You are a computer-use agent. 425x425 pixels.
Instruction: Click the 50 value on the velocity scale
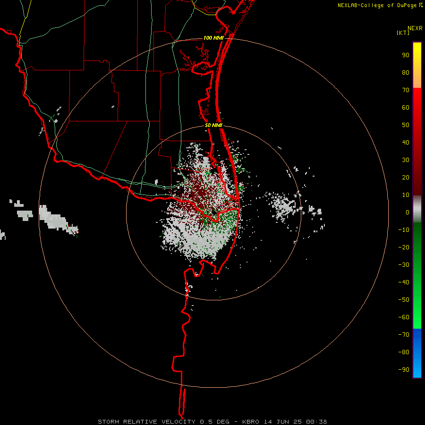(406, 125)
